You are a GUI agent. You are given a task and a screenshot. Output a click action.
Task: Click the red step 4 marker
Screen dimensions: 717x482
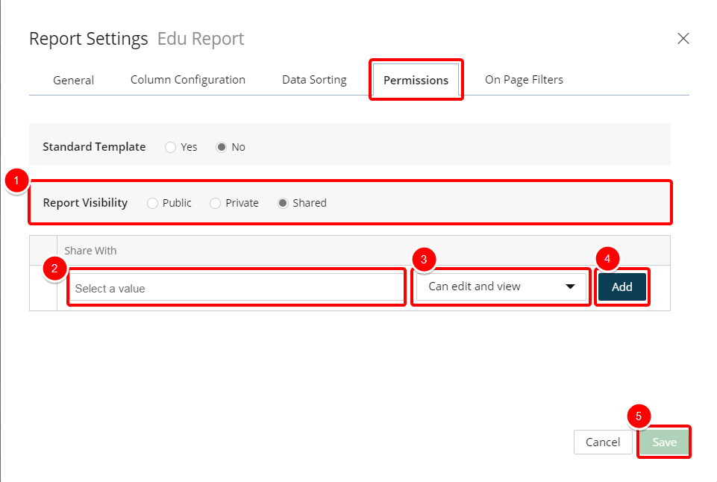tap(607, 259)
